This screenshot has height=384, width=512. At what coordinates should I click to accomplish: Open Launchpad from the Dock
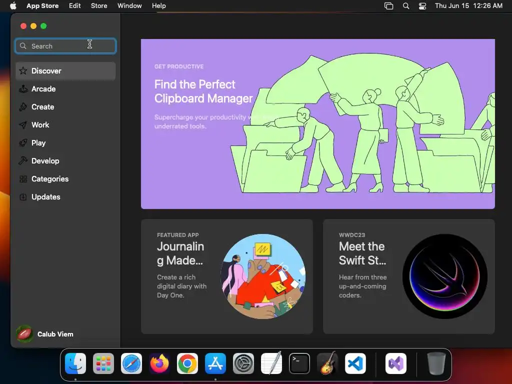(103, 363)
